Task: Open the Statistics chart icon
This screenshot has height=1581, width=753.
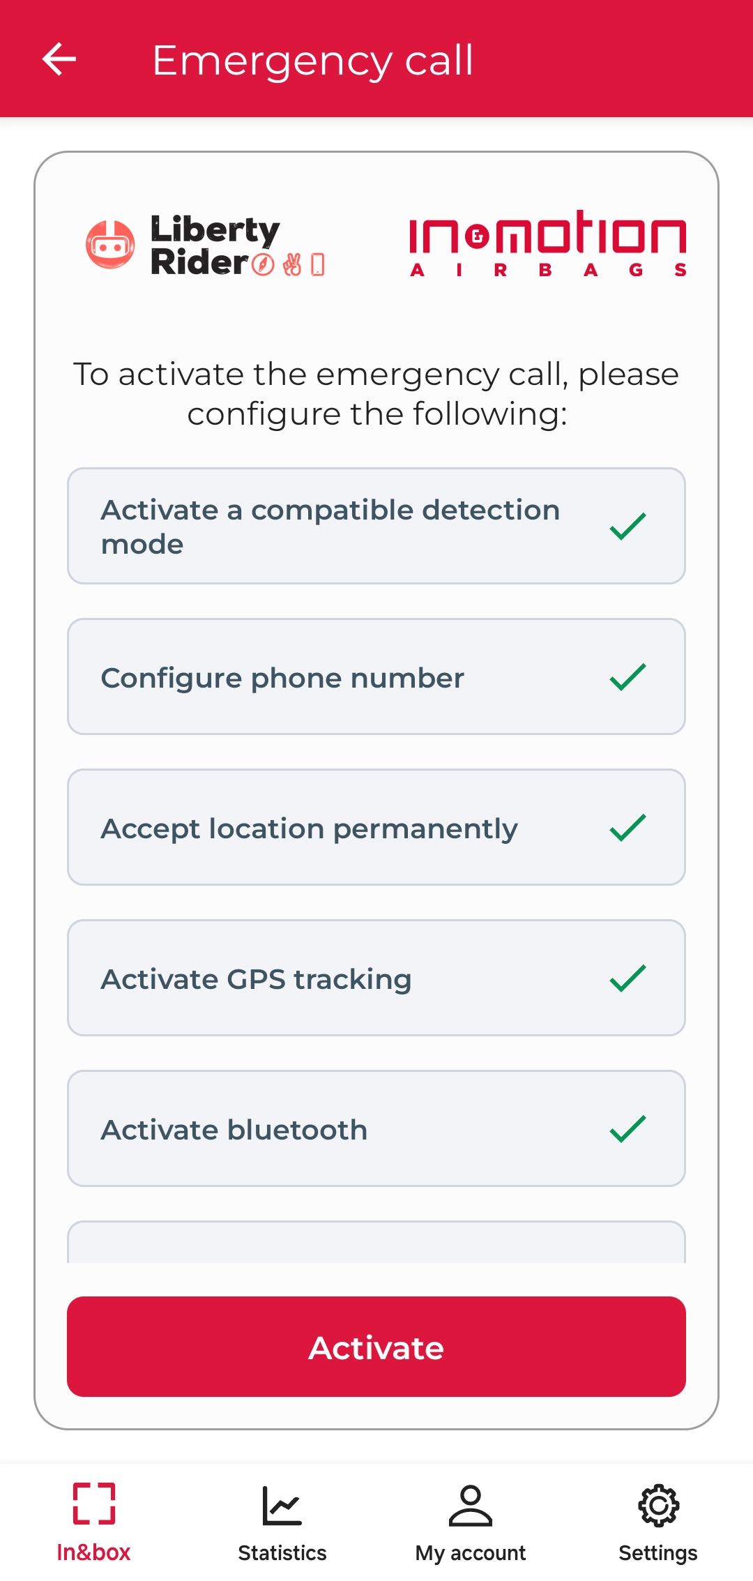Action: pos(282,1505)
